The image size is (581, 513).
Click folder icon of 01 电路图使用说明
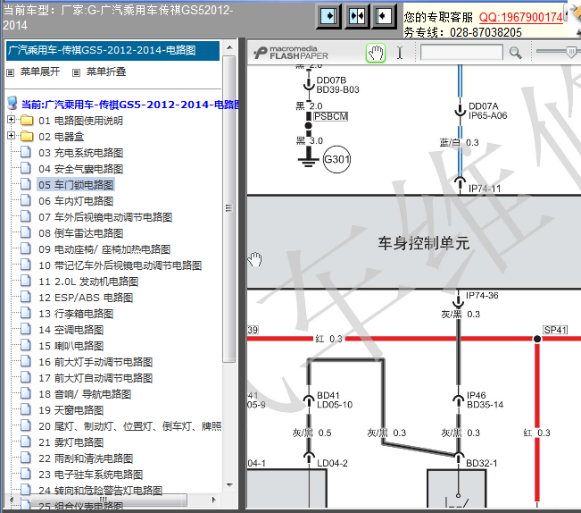tap(26, 120)
